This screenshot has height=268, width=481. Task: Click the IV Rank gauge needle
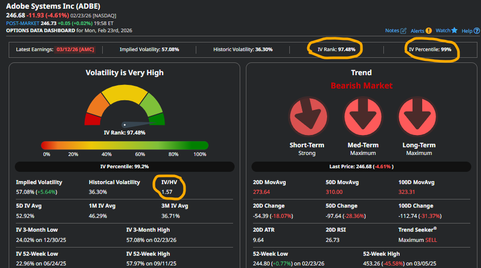click(139, 124)
